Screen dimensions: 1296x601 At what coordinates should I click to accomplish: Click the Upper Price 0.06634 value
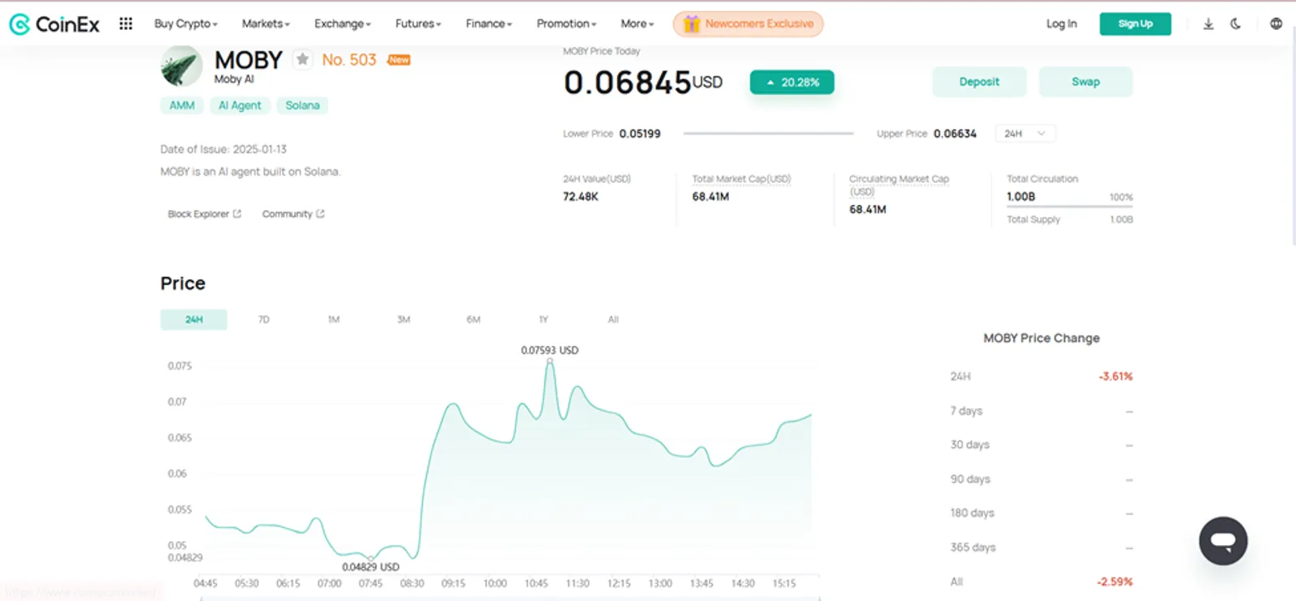click(955, 134)
